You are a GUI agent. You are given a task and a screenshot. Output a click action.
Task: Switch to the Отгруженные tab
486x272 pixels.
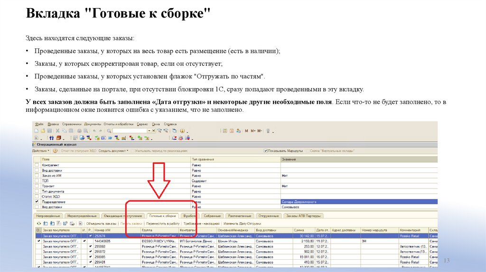269,216
